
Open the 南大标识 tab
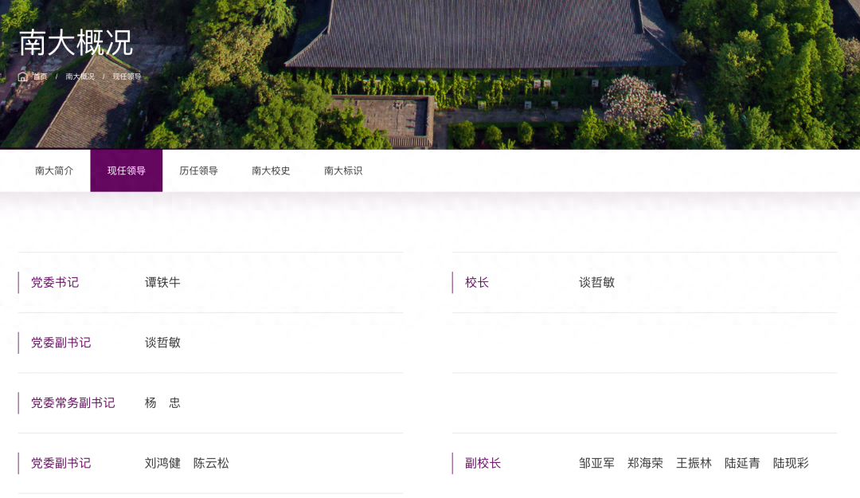(343, 171)
